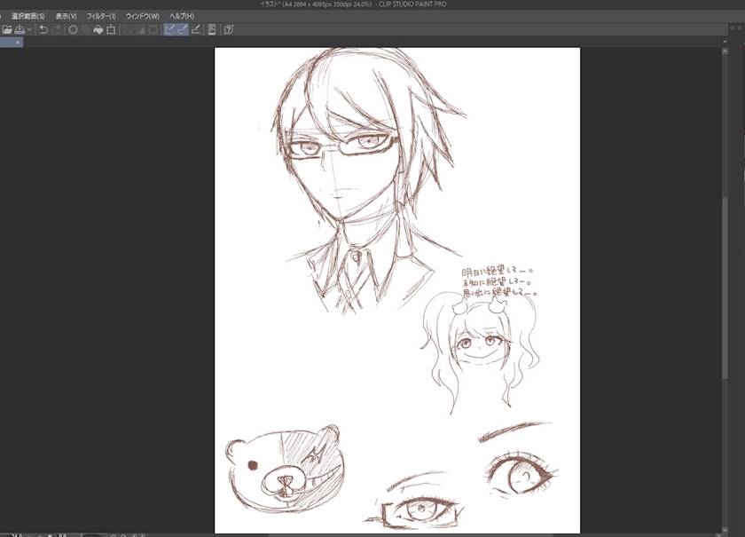Click the Deselect icon in the command bar
The width and height of the screenshot is (745, 537).
coord(127,29)
